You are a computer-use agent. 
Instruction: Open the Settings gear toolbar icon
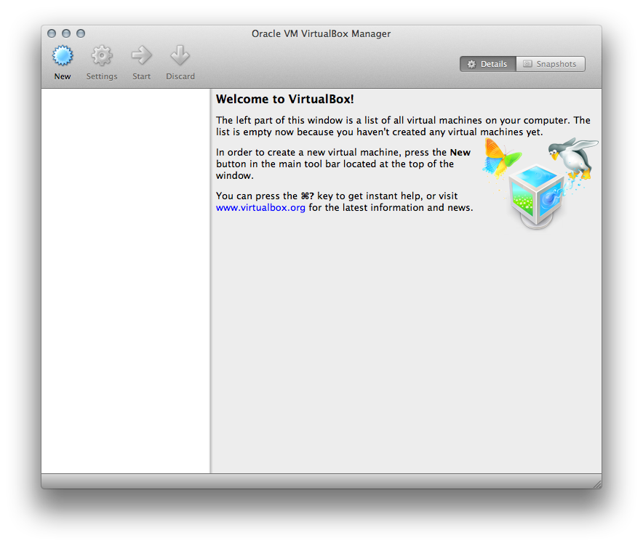pyautogui.click(x=102, y=56)
